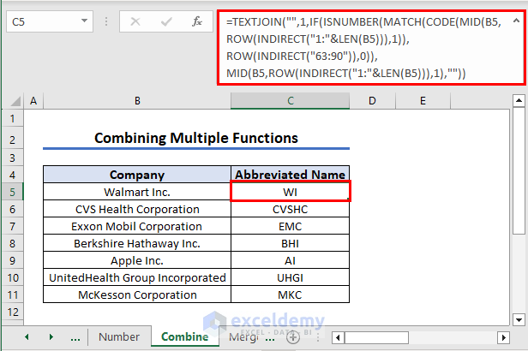Click the Abbreviated Name header cell
This screenshot has height=351, width=528.
[291, 175]
